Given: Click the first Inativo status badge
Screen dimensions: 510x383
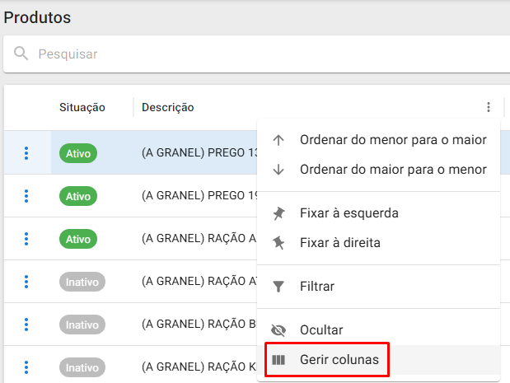Looking at the screenshot, I should coord(82,282).
